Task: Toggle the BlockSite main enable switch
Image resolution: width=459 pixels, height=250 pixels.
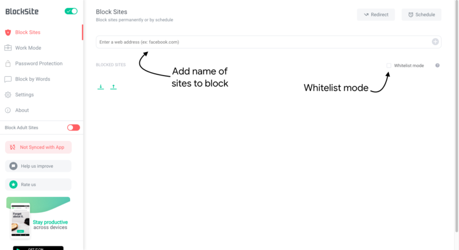Action: pos(71,11)
